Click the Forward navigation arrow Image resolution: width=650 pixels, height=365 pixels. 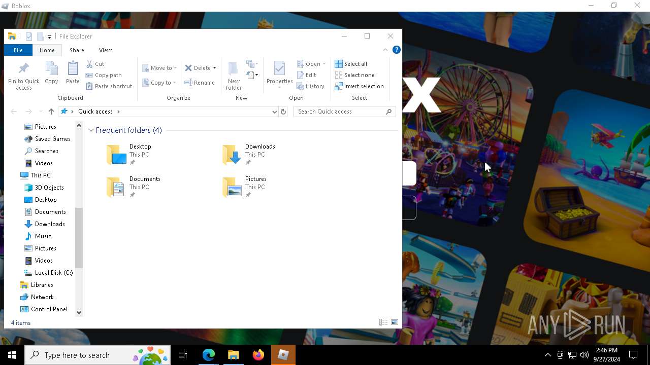pos(28,112)
